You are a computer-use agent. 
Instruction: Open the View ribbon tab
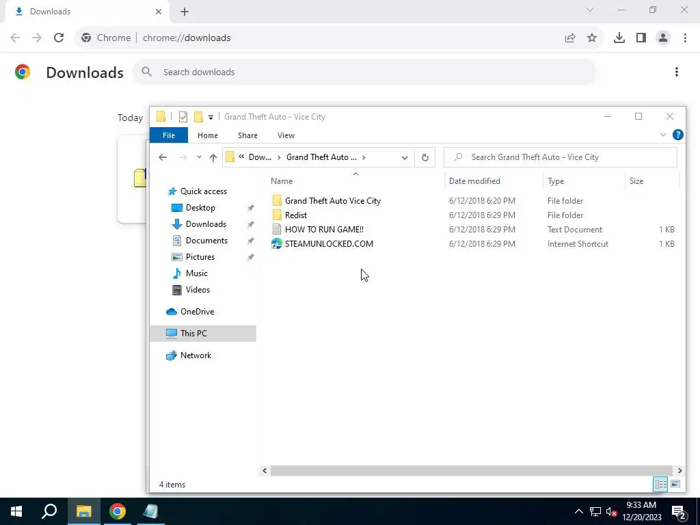click(286, 135)
